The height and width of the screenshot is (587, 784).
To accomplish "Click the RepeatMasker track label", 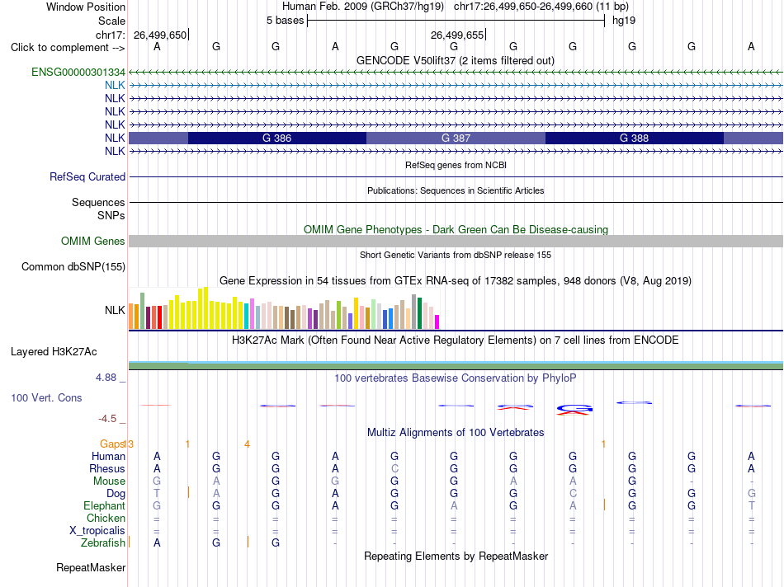I will [x=91, y=567].
